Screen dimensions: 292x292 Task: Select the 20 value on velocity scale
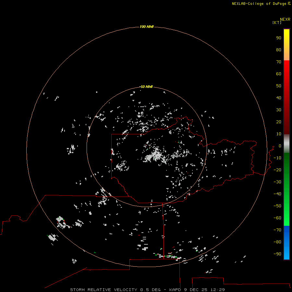pyautogui.click(x=279, y=122)
